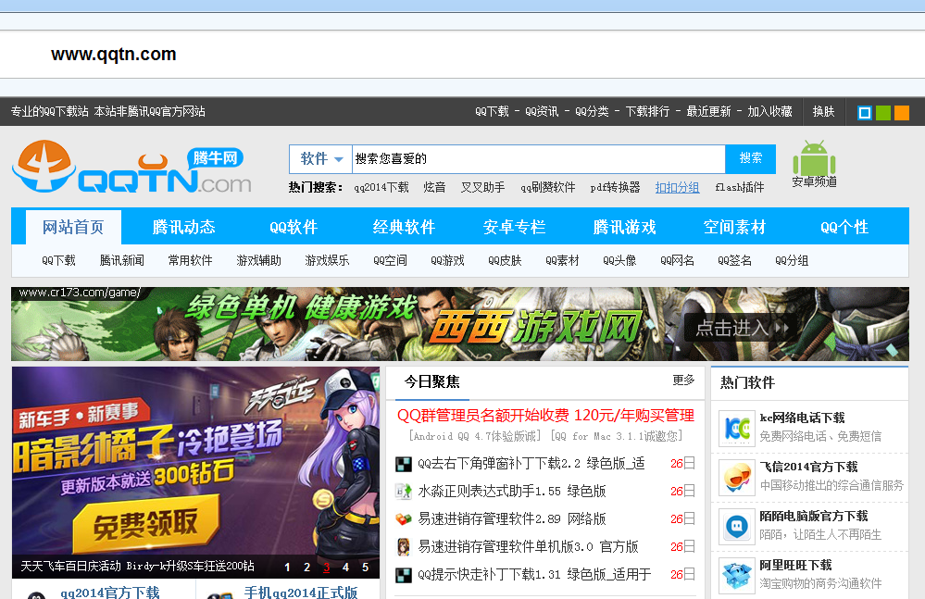The width and height of the screenshot is (925, 599).
Task: Open the QQ软件 tab
Action: [294, 227]
